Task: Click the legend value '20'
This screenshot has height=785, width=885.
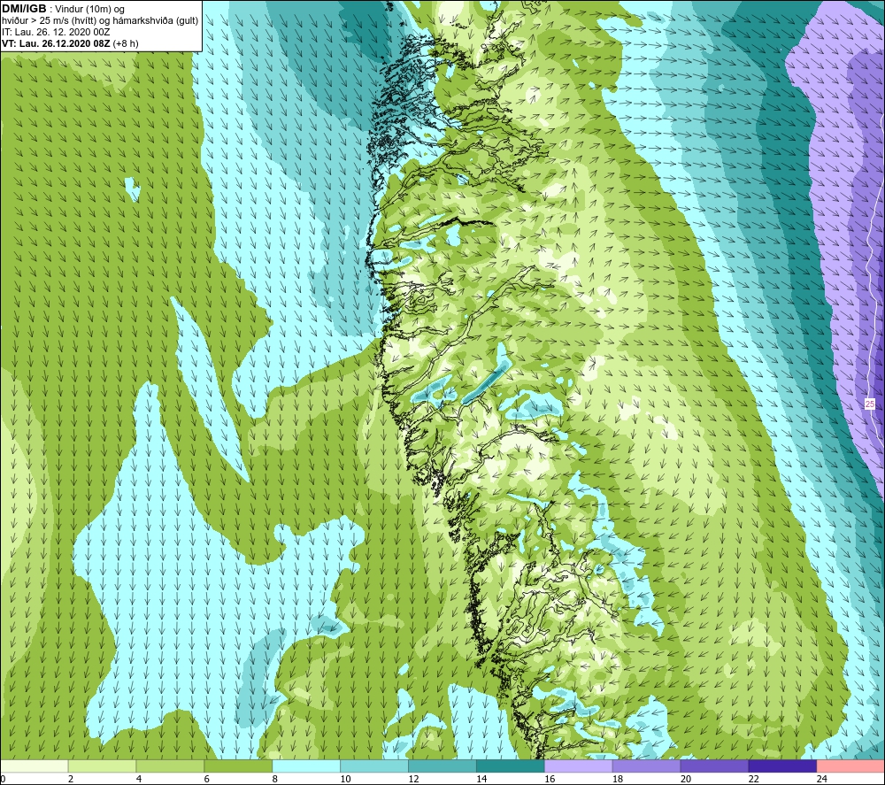Action: click(686, 779)
